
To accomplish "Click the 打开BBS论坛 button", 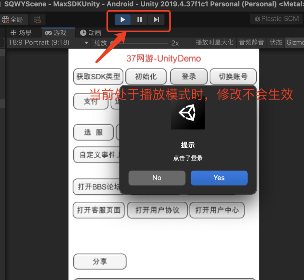I will (x=97, y=187).
